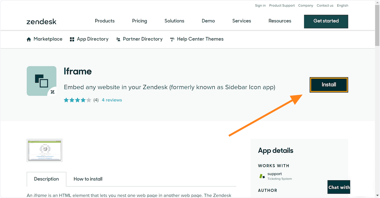Click the AUTHOR label
380x198 pixels.
click(x=268, y=190)
